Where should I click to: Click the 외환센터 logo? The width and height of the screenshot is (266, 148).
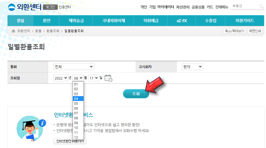point(24,7)
